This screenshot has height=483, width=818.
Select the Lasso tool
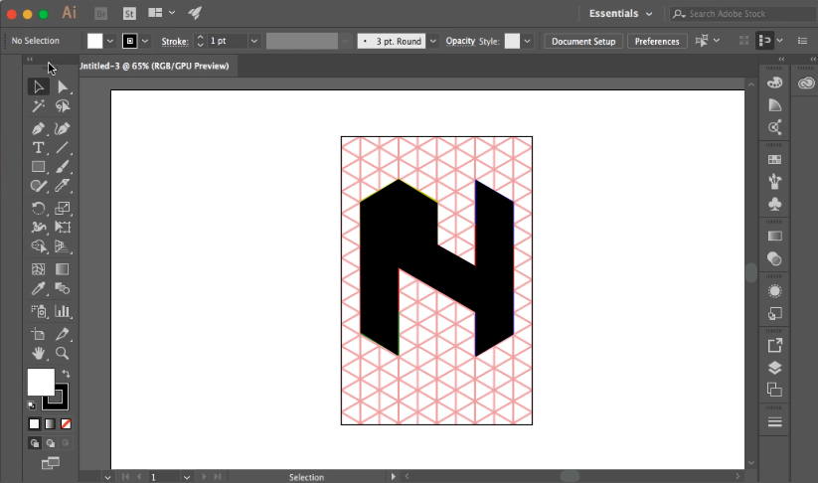[63, 106]
